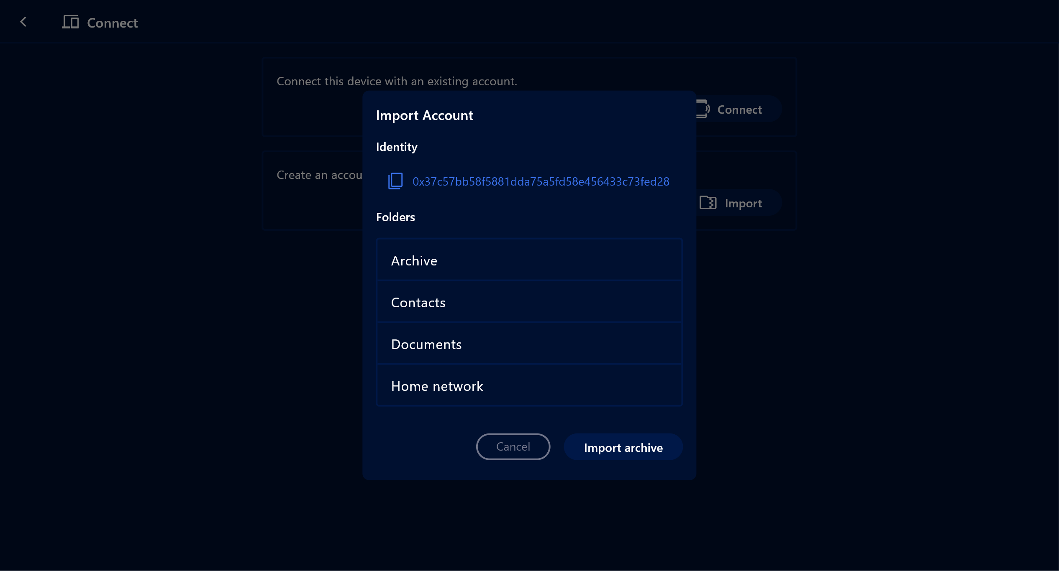Image resolution: width=1059 pixels, height=571 pixels.
Task: Click the 'Create an account' text
Action: pos(319,175)
